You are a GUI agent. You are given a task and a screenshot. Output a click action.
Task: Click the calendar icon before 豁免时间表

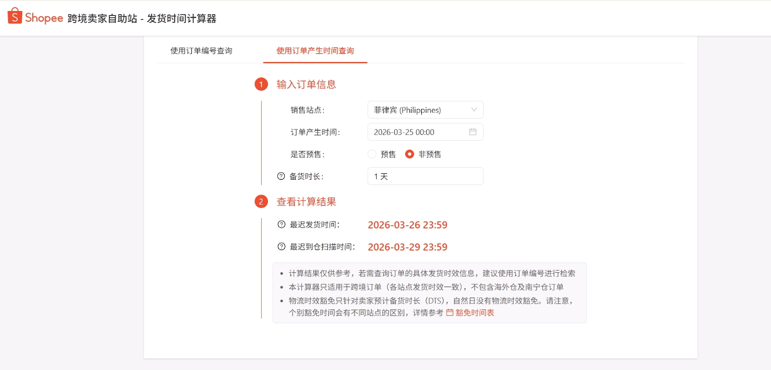pos(450,313)
